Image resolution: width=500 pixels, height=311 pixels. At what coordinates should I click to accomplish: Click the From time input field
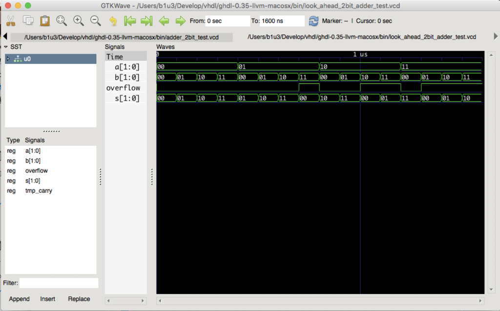tap(228, 21)
